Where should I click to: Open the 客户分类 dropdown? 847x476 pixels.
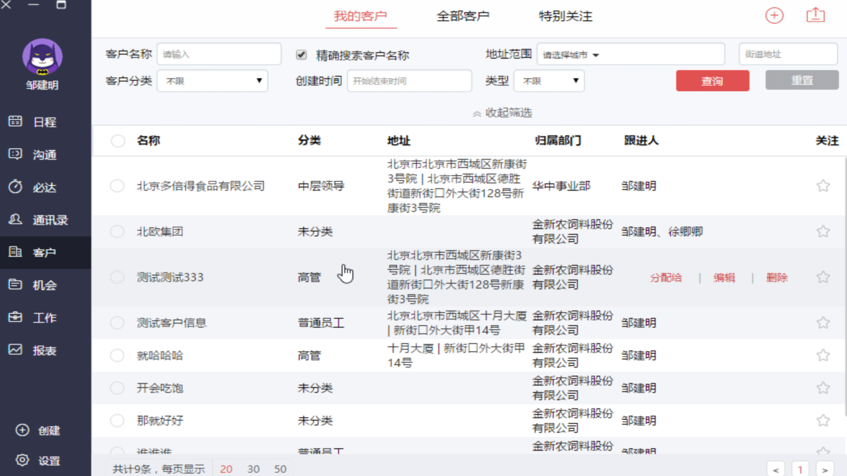[x=212, y=81]
